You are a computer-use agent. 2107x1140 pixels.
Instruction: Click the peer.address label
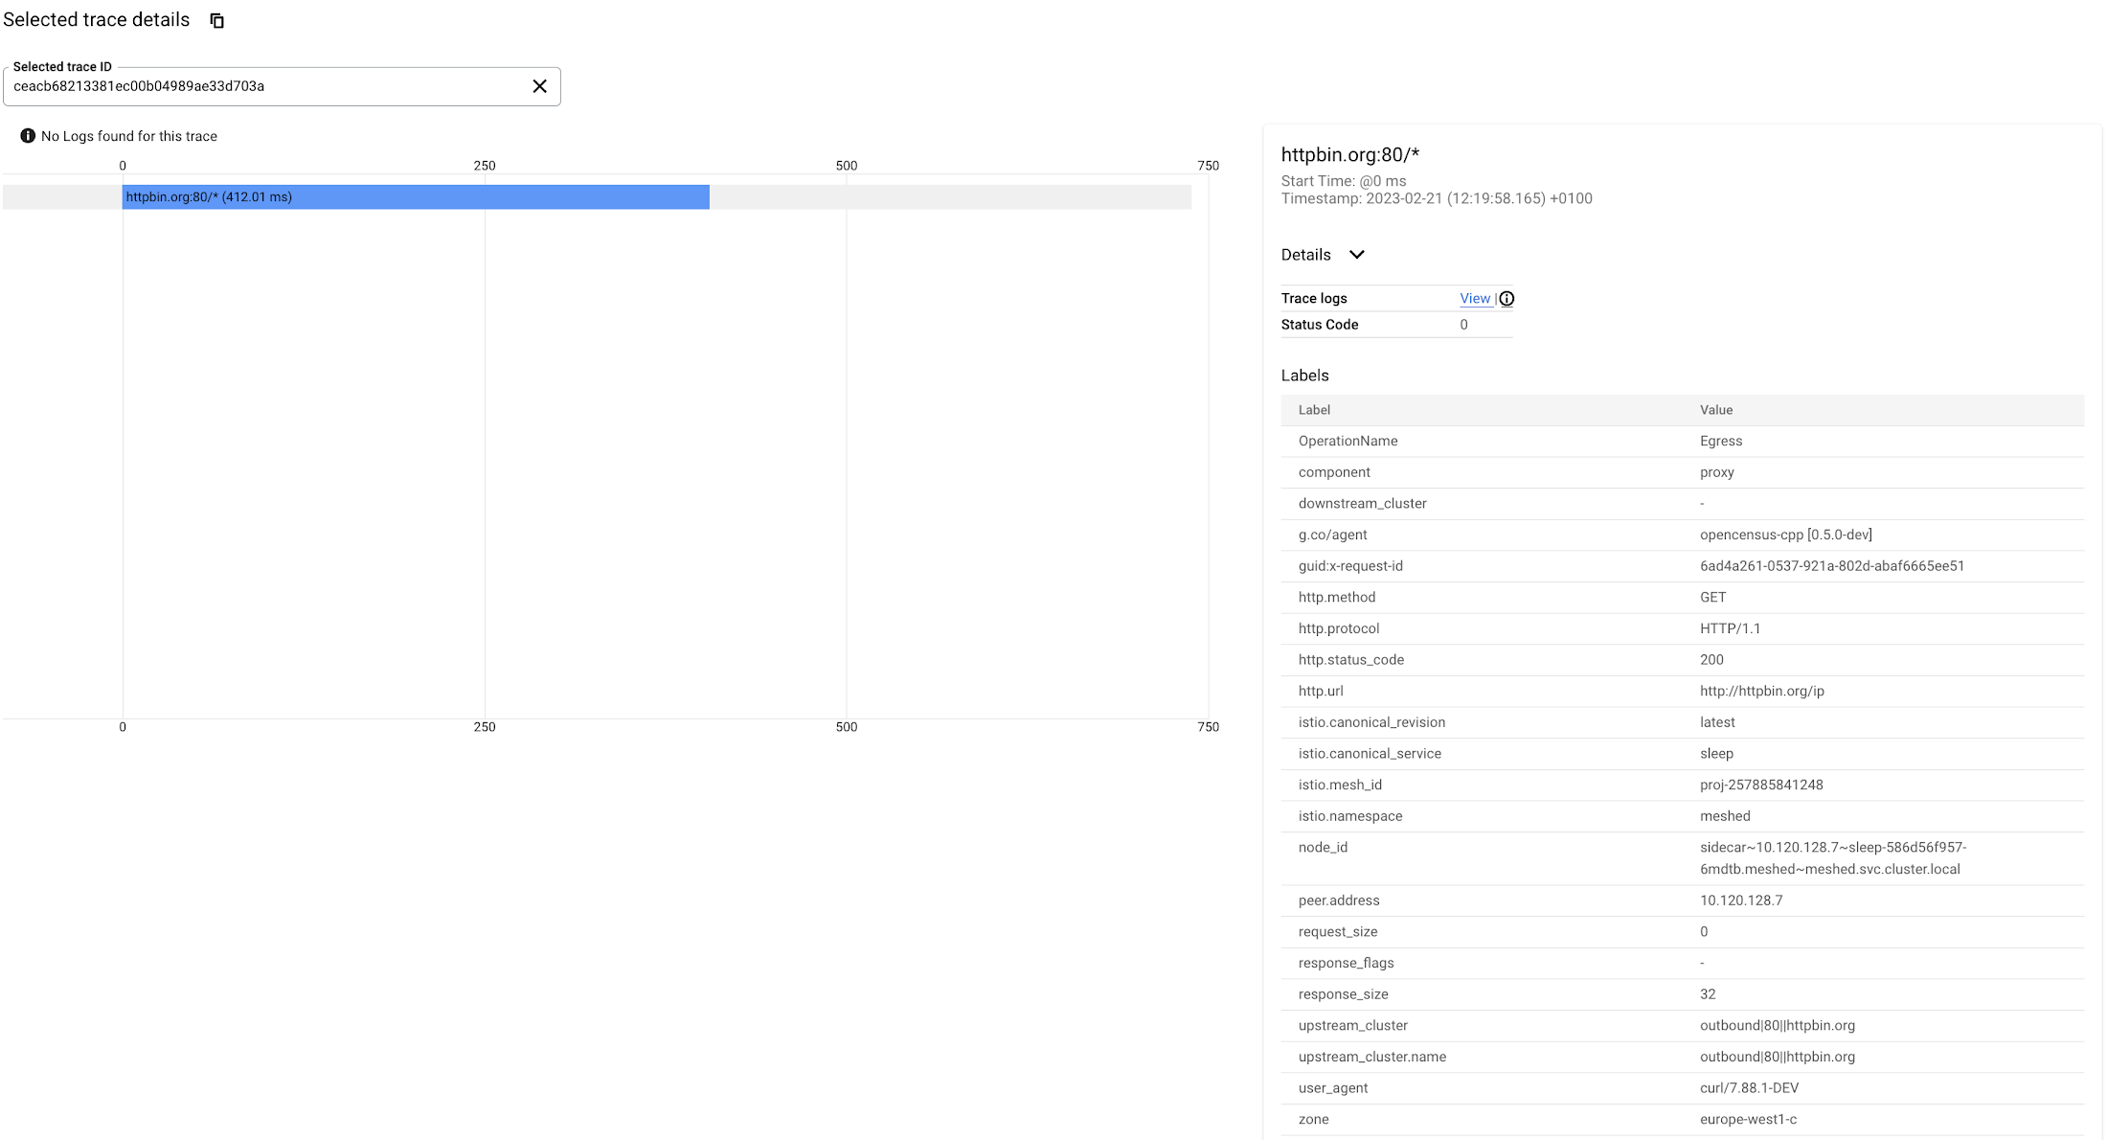pyautogui.click(x=1339, y=901)
